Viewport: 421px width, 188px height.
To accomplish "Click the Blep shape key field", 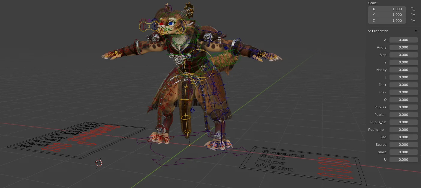I will (x=403, y=55).
